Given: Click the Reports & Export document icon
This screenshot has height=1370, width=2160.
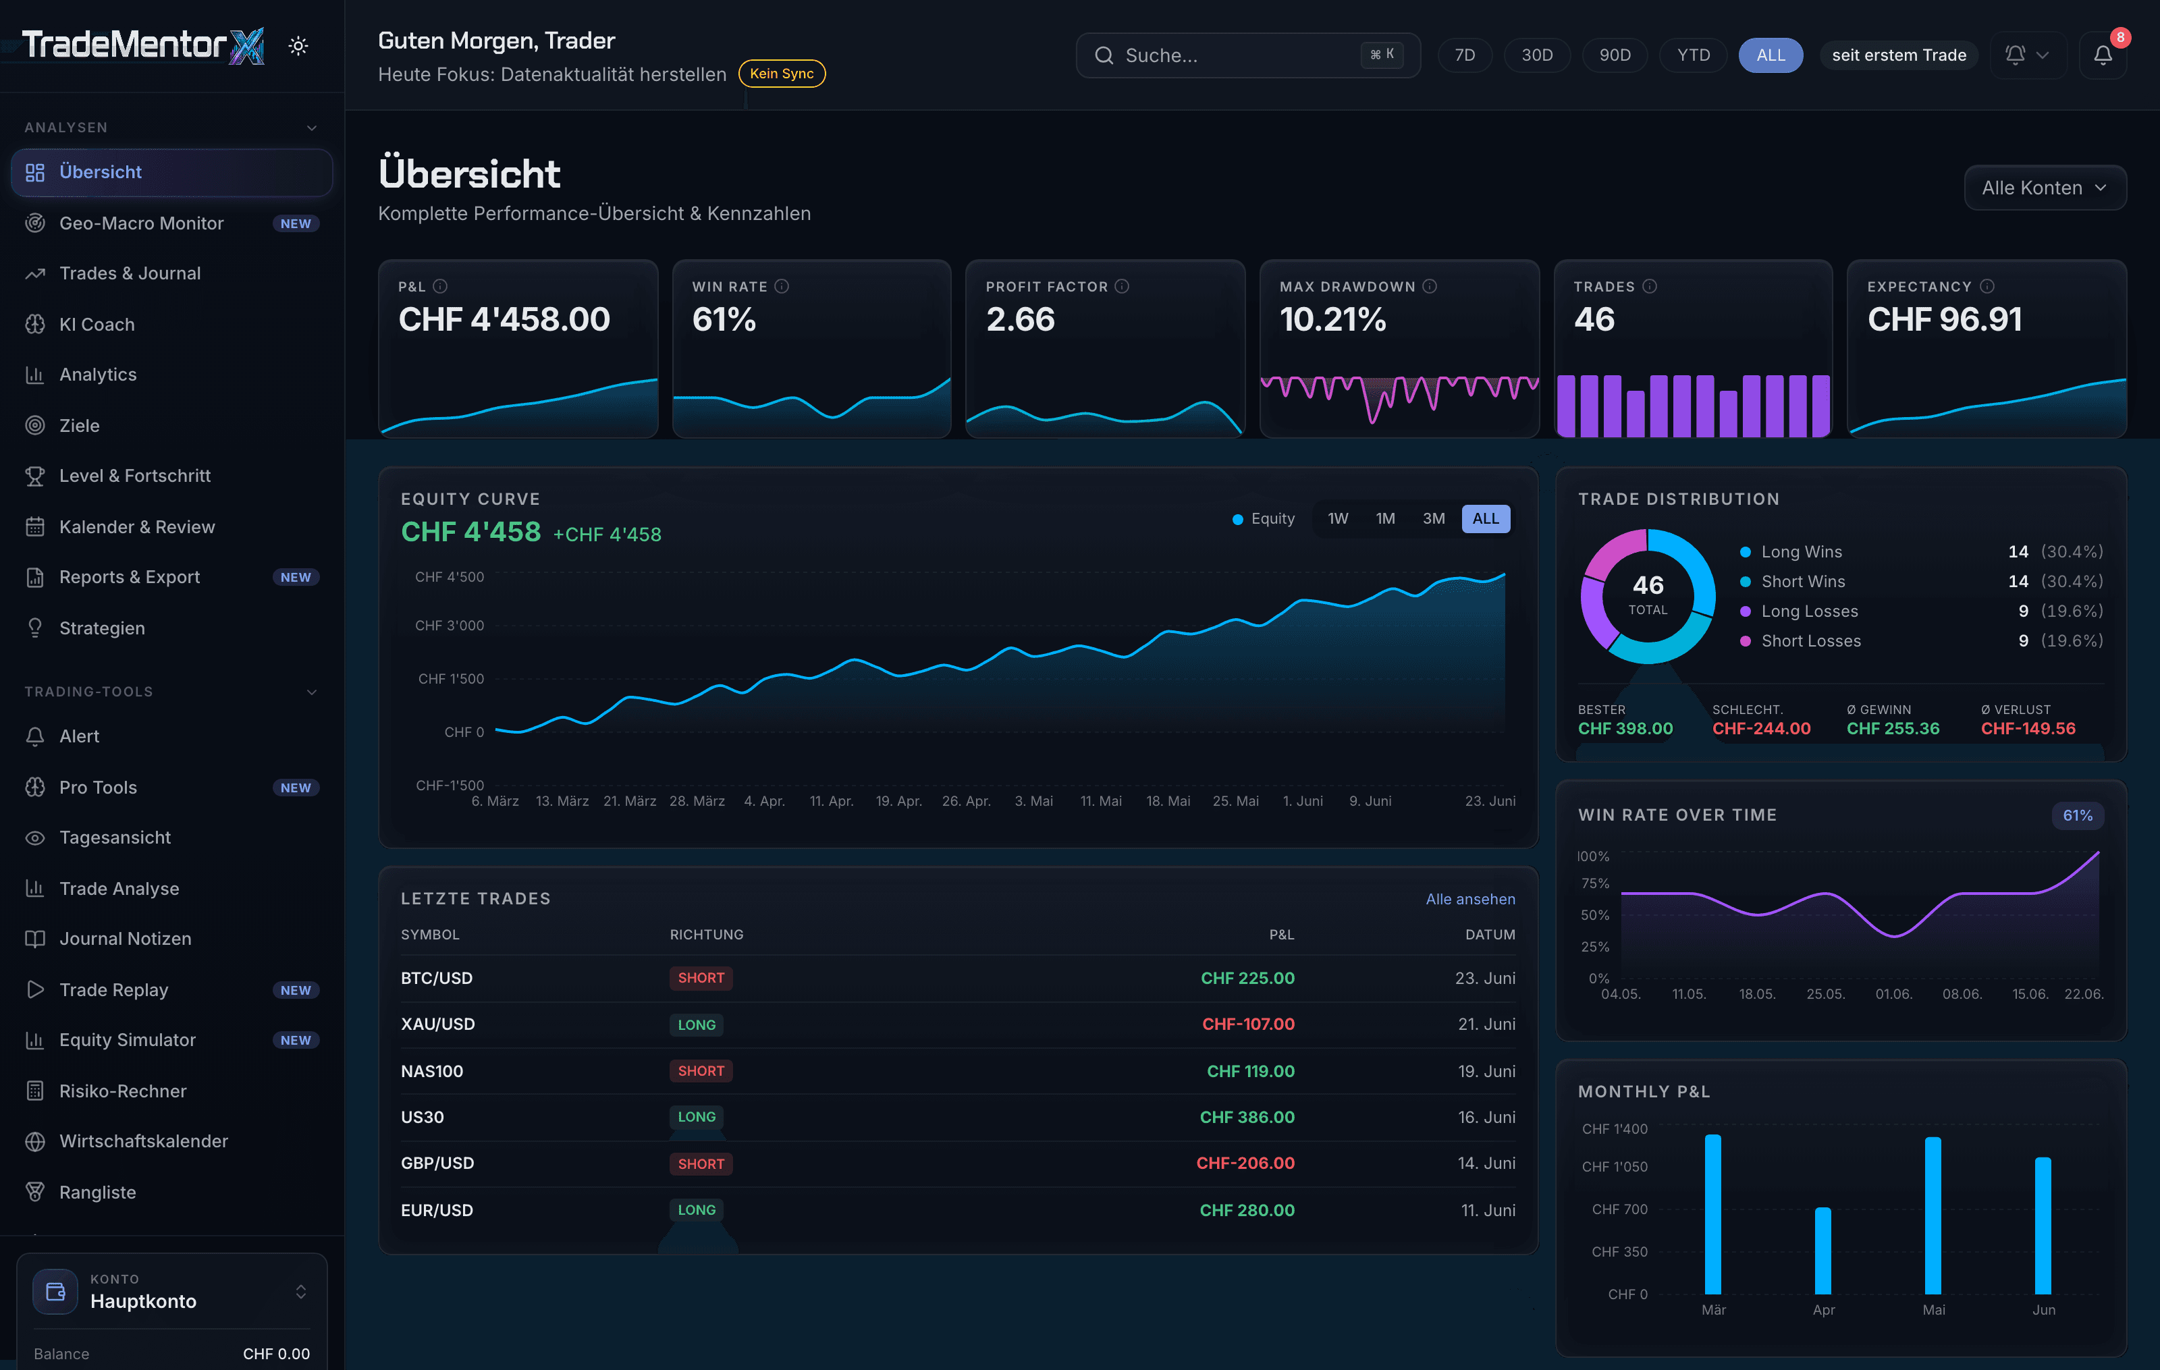Looking at the screenshot, I should [35, 578].
